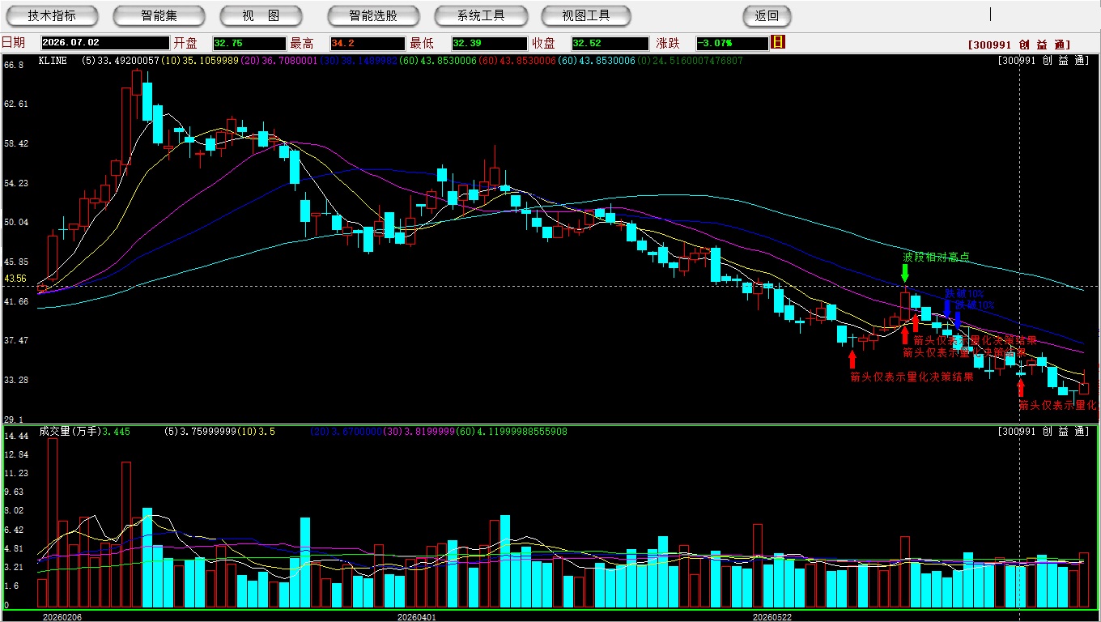
Task: Click the 20260401 date axis label
Action: (x=416, y=617)
